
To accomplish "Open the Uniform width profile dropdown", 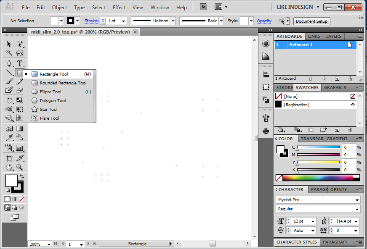I will pyautogui.click(x=173, y=21).
